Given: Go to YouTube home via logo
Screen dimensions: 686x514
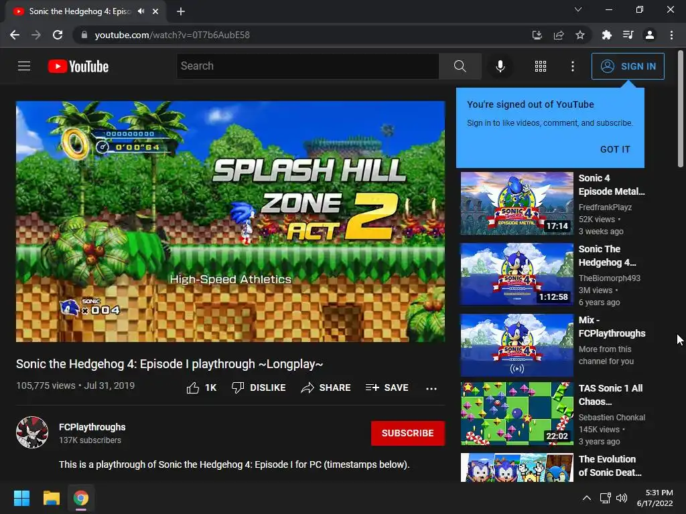Looking at the screenshot, I should [78, 66].
